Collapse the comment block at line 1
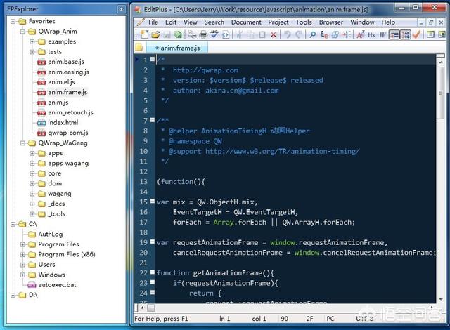The image size is (450, 330). 153,59
